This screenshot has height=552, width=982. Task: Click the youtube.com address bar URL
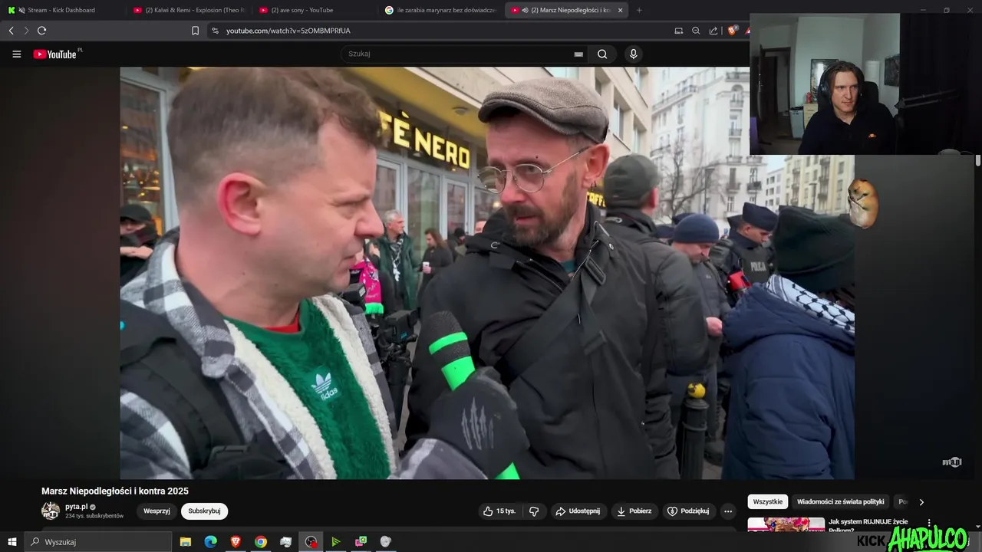[288, 31]
